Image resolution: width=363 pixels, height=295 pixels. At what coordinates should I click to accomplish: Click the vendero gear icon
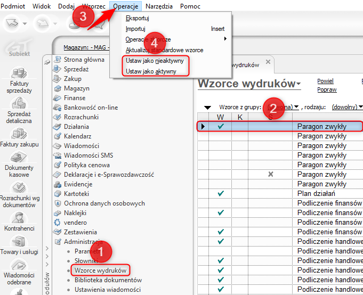(57, 223)
